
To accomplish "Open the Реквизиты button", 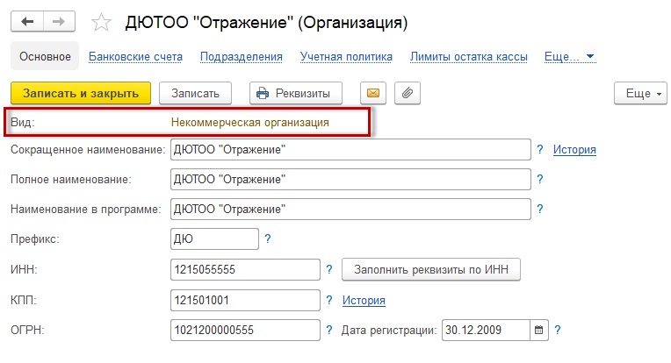I will 296,93.
